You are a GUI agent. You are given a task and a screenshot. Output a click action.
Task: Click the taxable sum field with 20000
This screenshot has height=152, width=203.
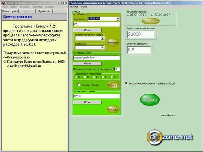141,34
